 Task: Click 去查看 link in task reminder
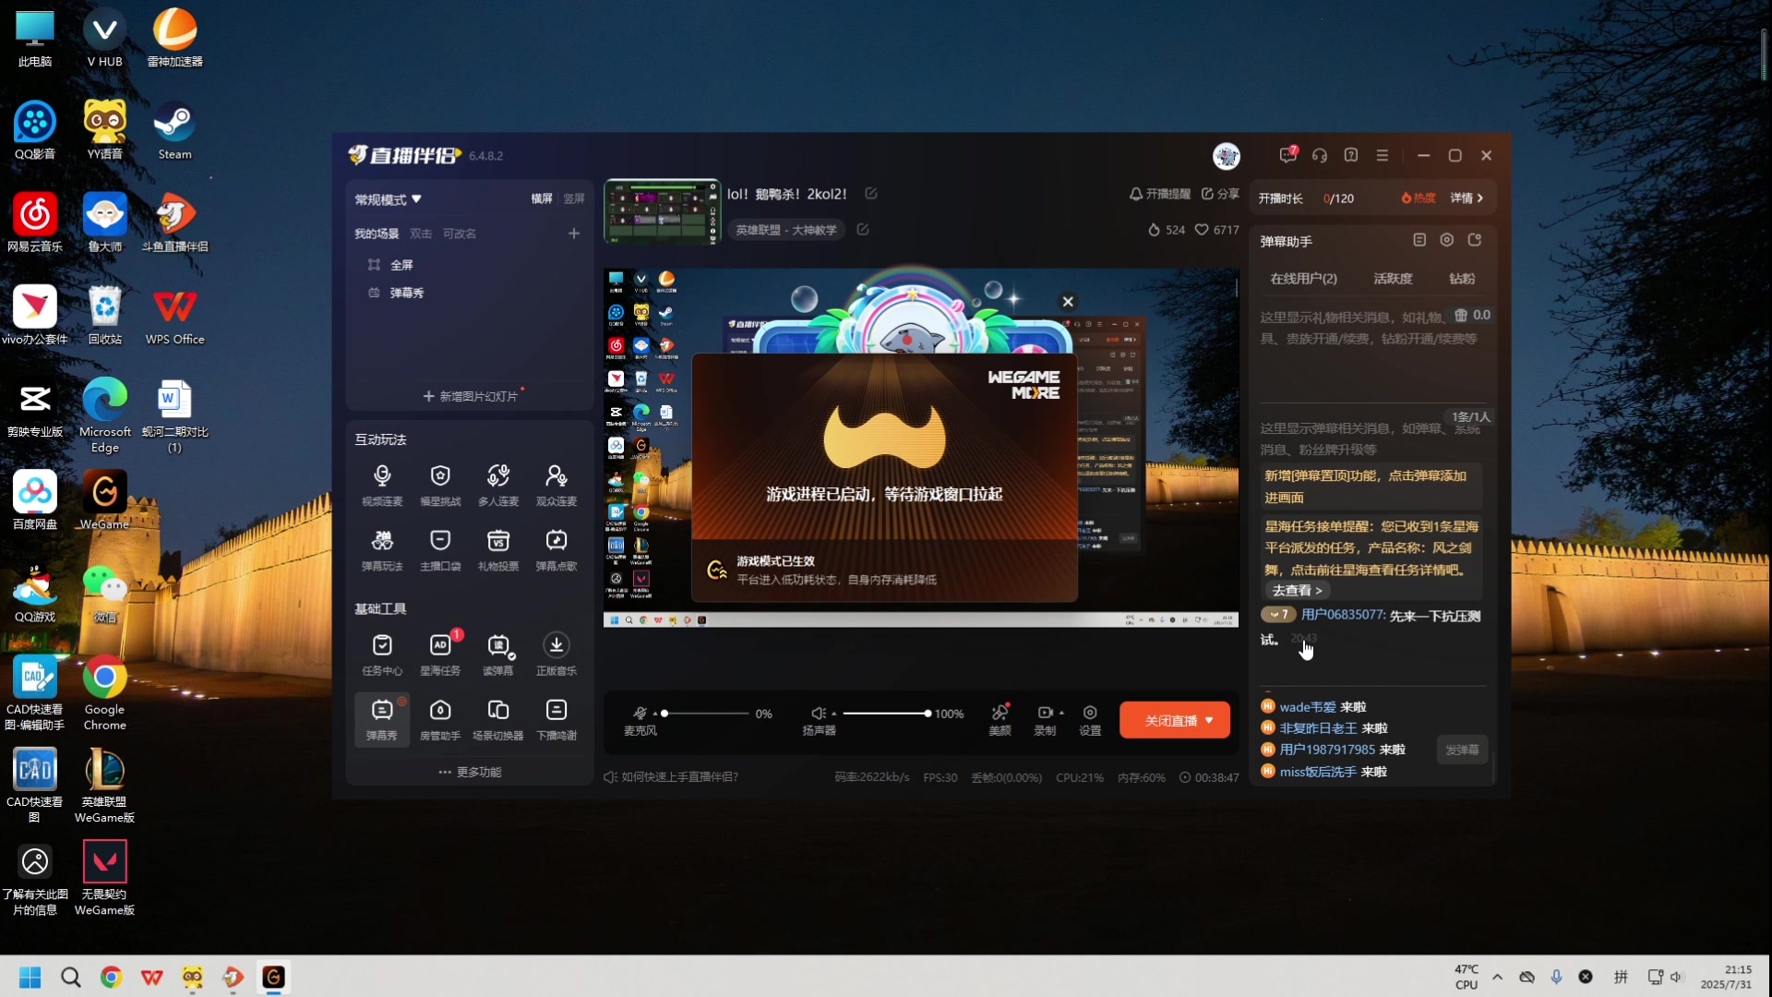coord(1297,590)
